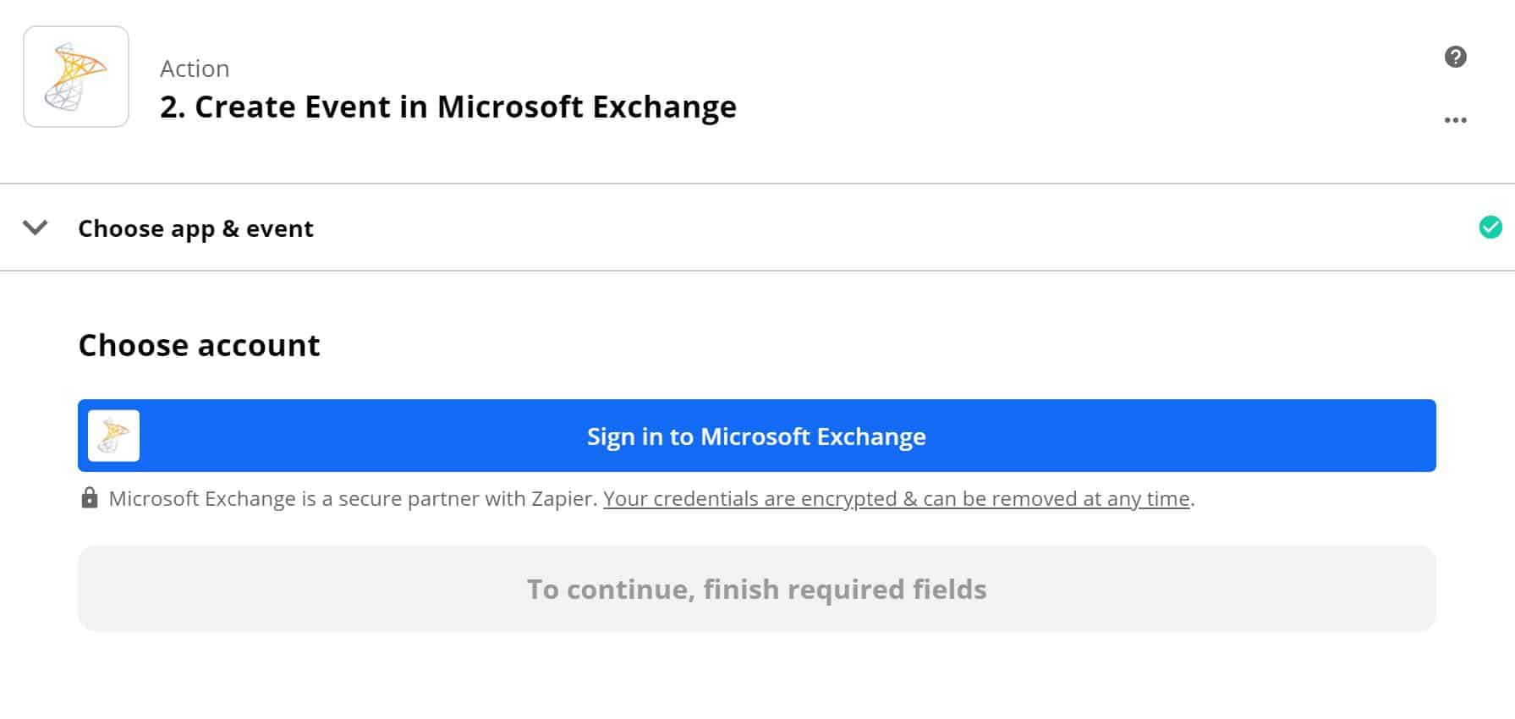
Task: Click the step number 2 in the title
Action: [x=172, y=107]
